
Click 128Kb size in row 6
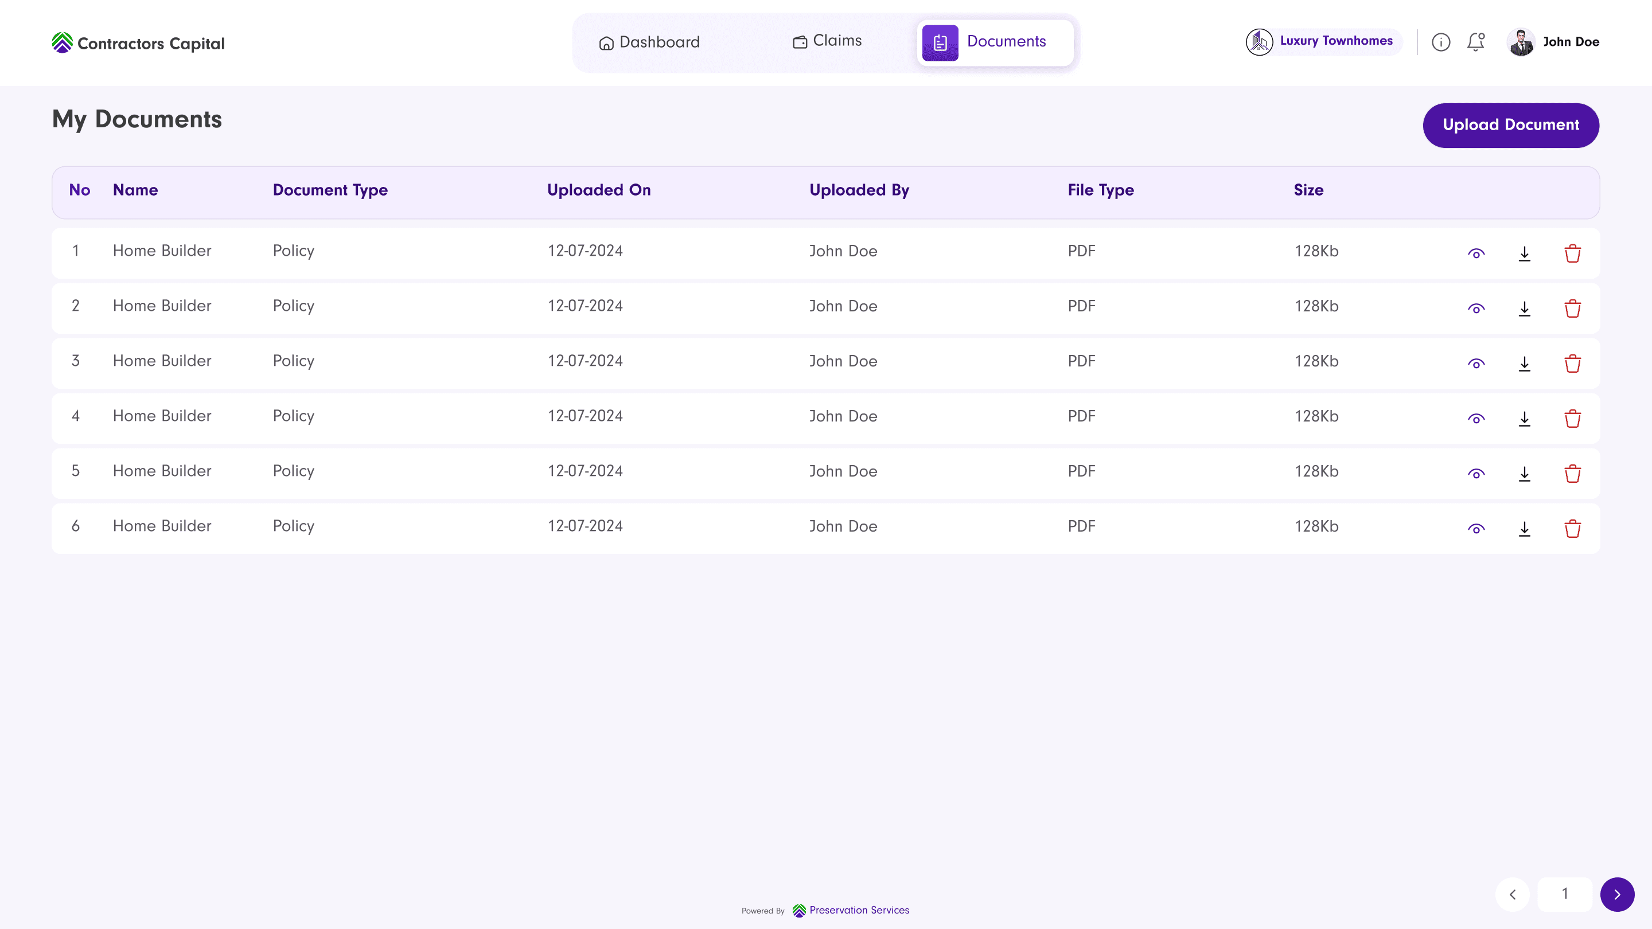click(x=1316, y=526)
